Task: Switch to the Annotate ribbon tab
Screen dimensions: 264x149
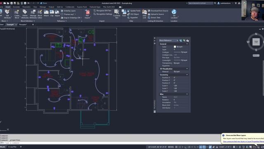Action: [x=16, y=7]
